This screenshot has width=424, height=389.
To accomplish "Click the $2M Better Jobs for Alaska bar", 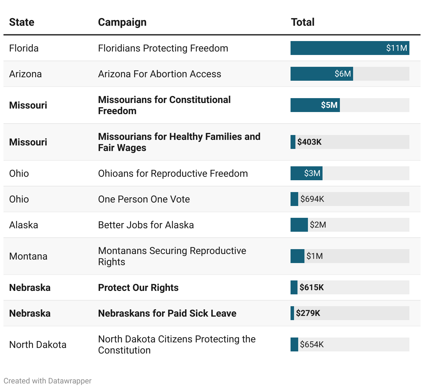I will pos(299,225).
